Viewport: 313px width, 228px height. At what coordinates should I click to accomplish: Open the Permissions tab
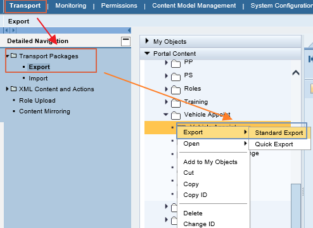tap(119, 6)
